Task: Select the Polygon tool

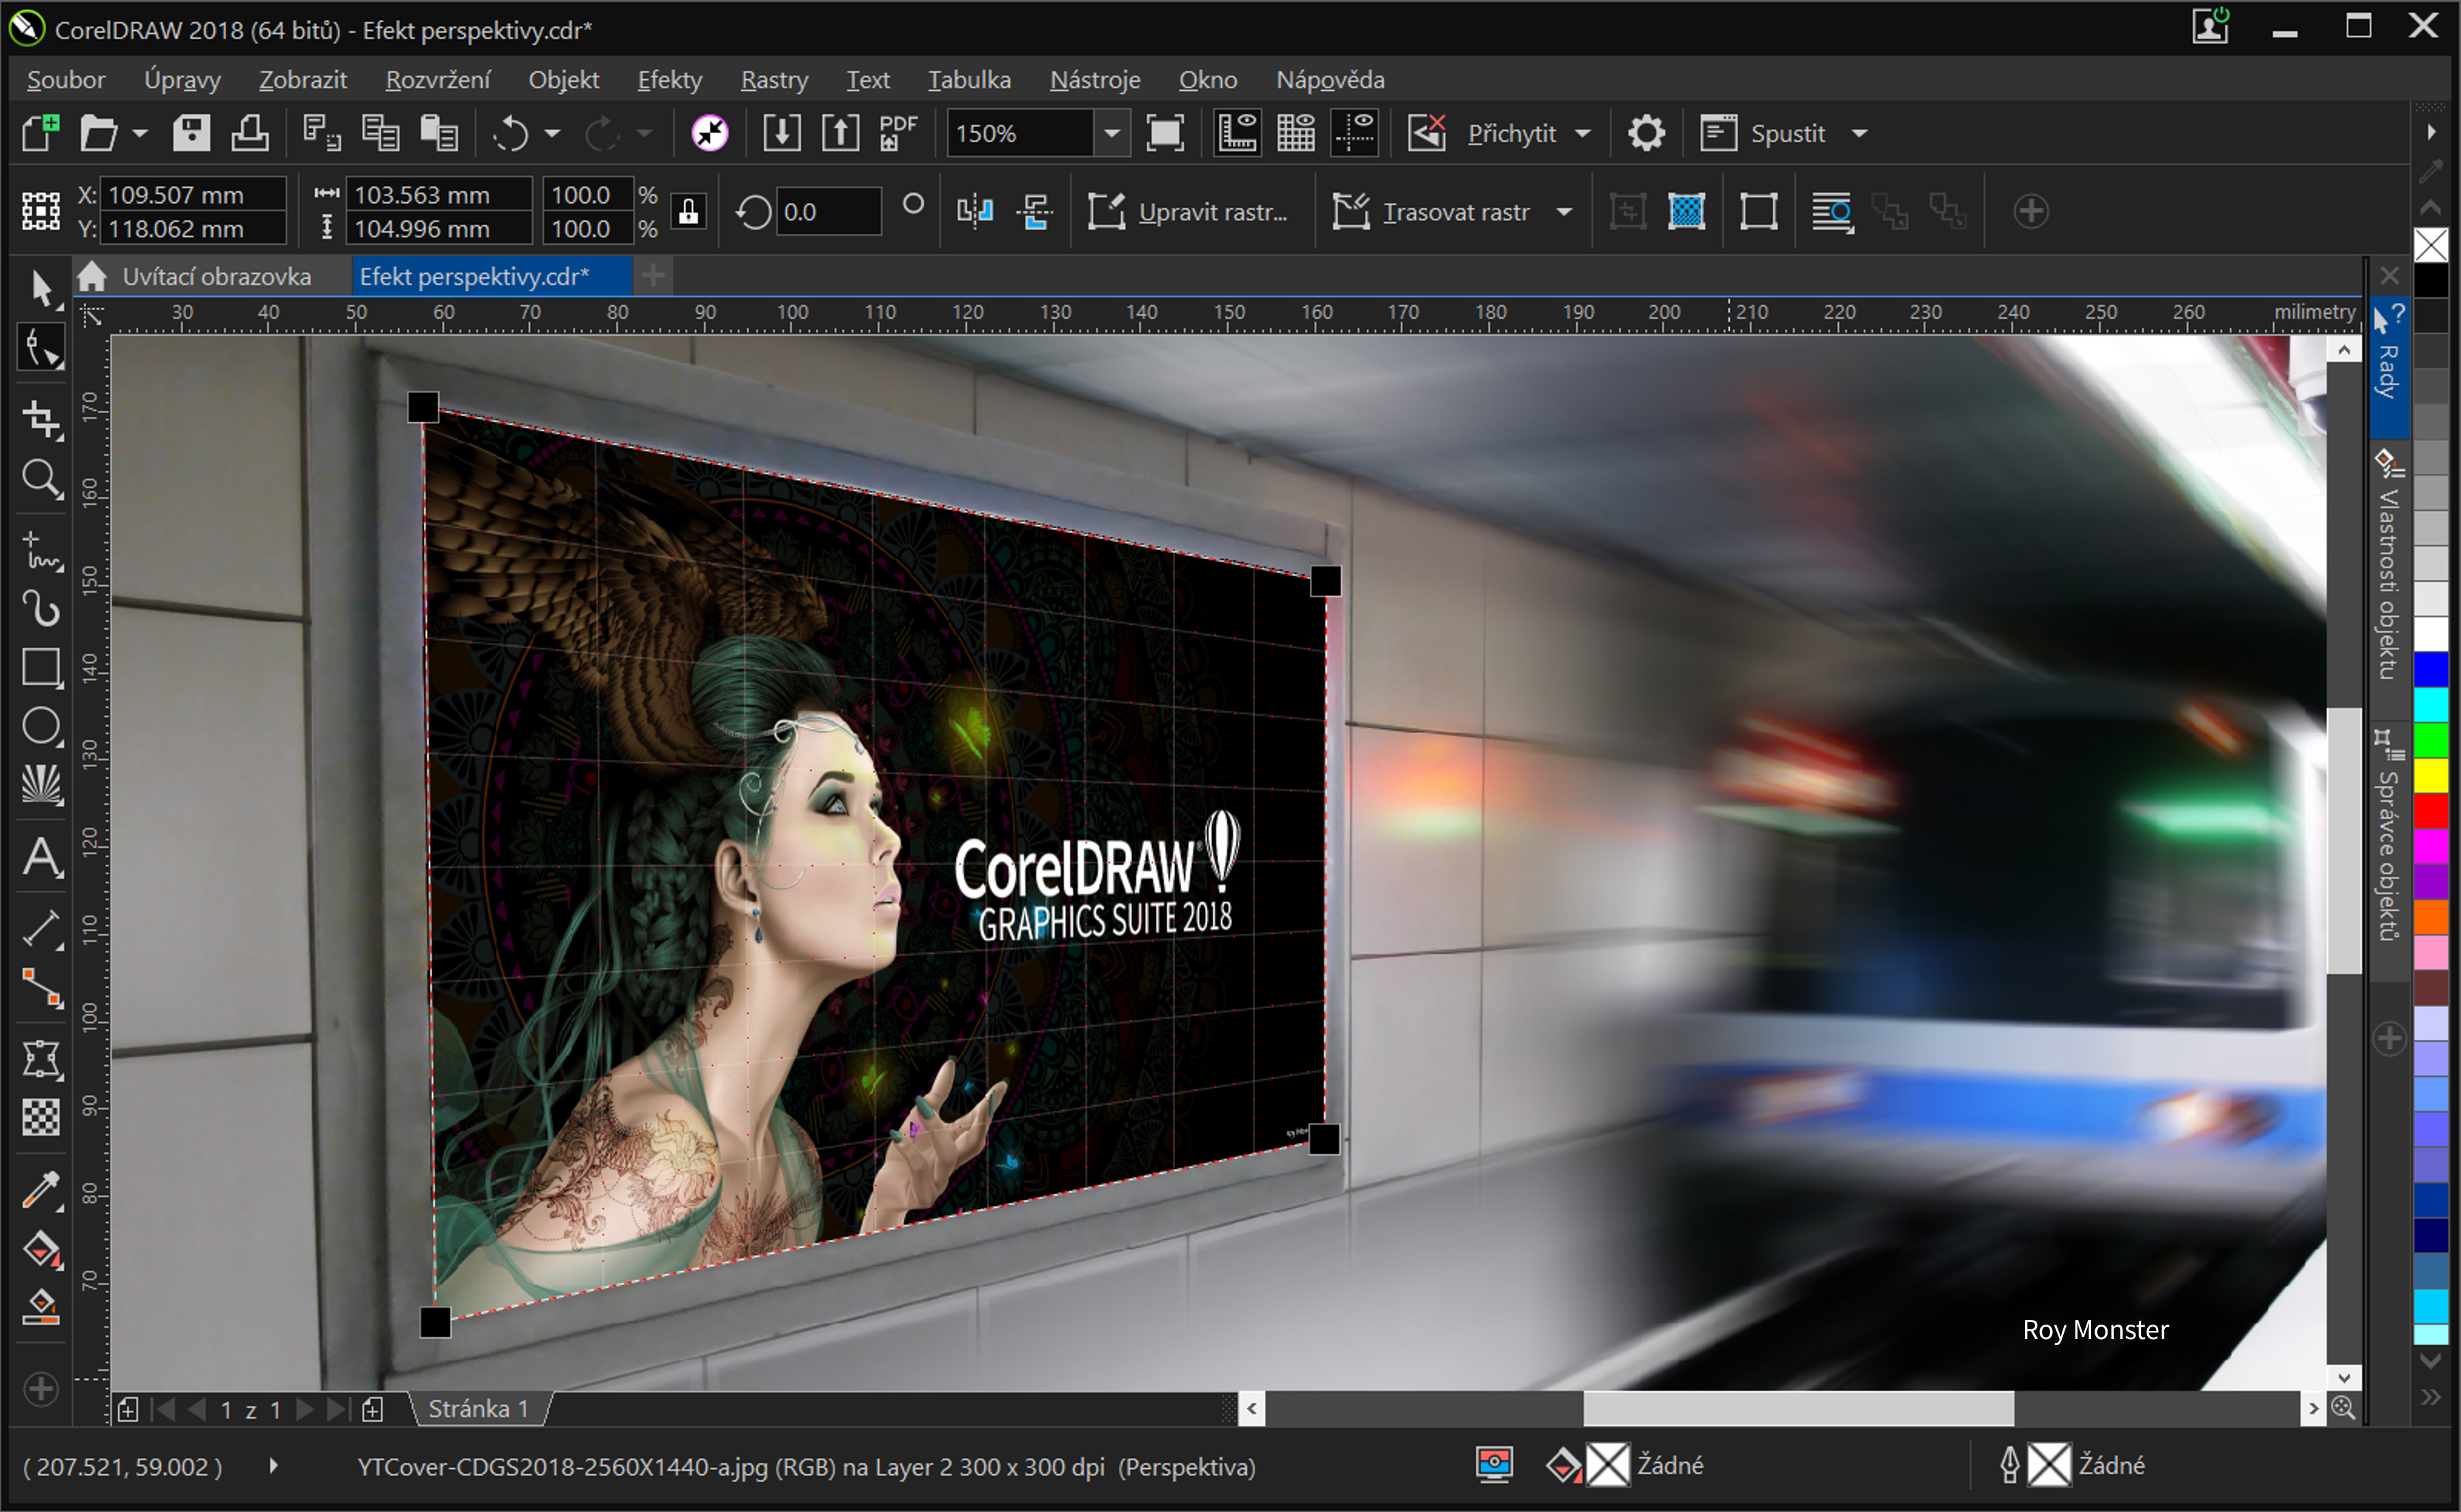Action: (x=41, y=785)
